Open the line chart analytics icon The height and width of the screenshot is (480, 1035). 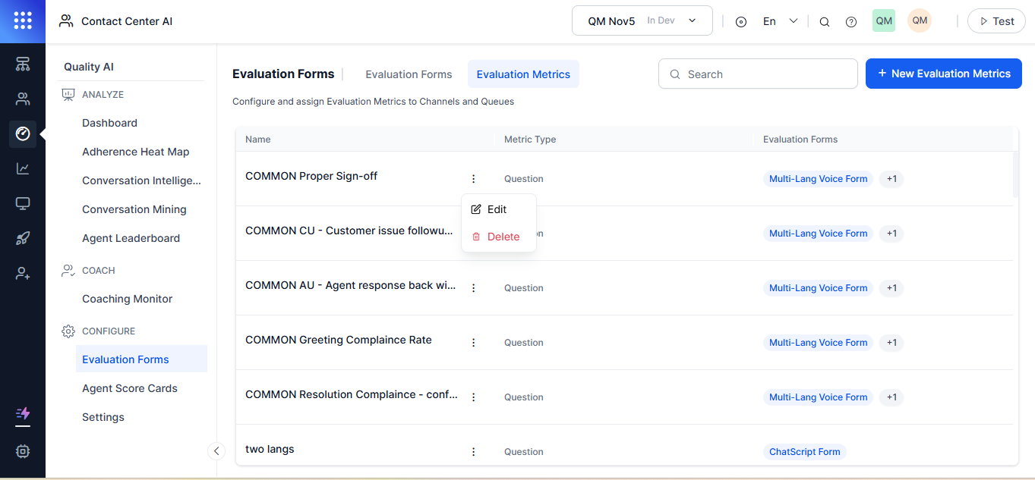point(23,168)
